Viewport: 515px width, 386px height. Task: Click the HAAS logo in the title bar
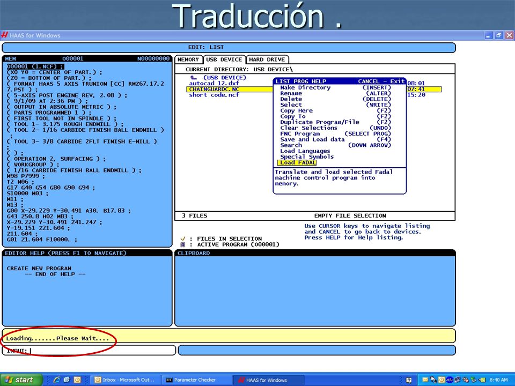coord(5,35)
